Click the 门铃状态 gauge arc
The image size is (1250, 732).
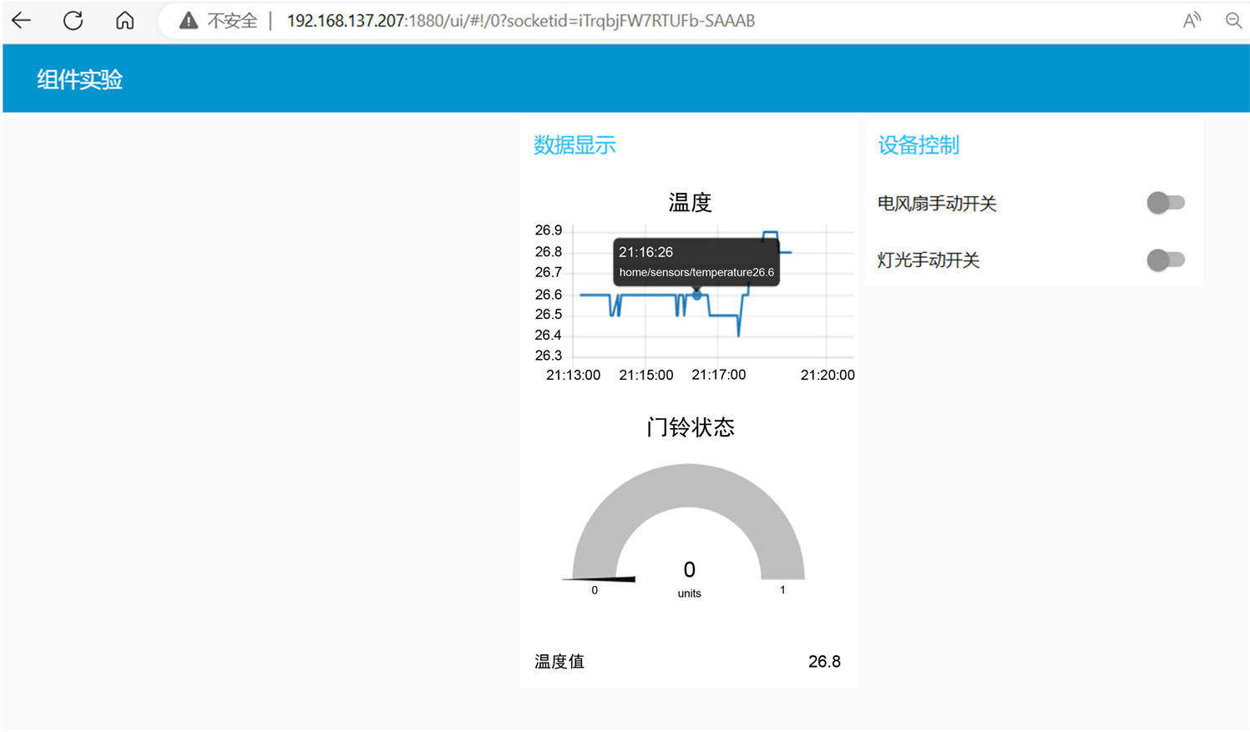tap(688, 485)
